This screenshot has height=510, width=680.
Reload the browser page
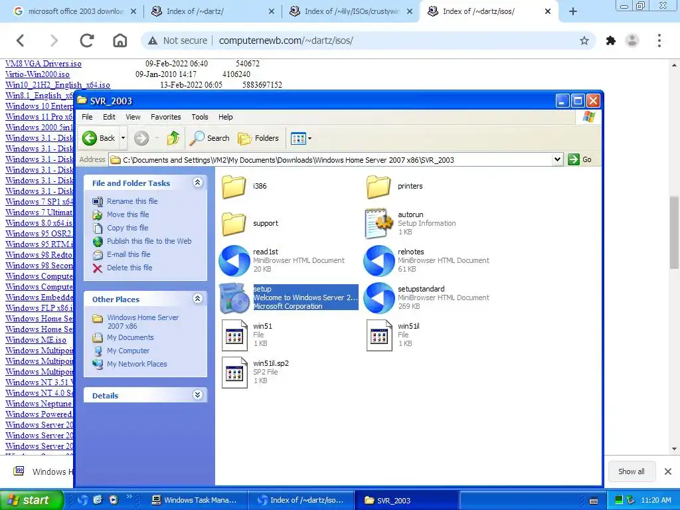coord(87,41)
